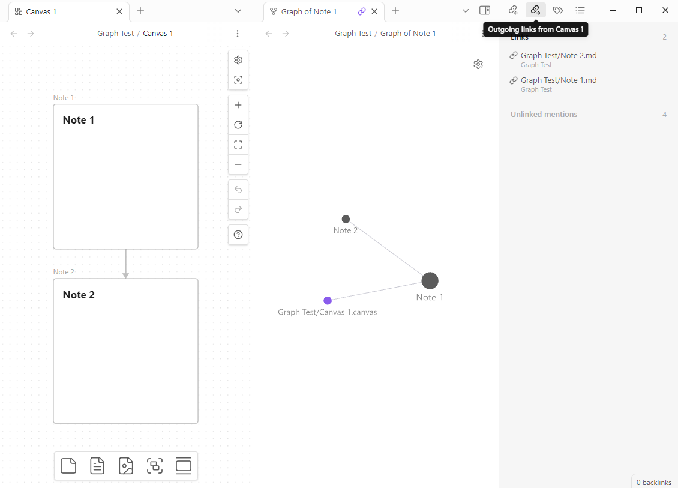Close the Graph of Note 1 tab
The height and width of the screenshot is (488, 678).
374,11
